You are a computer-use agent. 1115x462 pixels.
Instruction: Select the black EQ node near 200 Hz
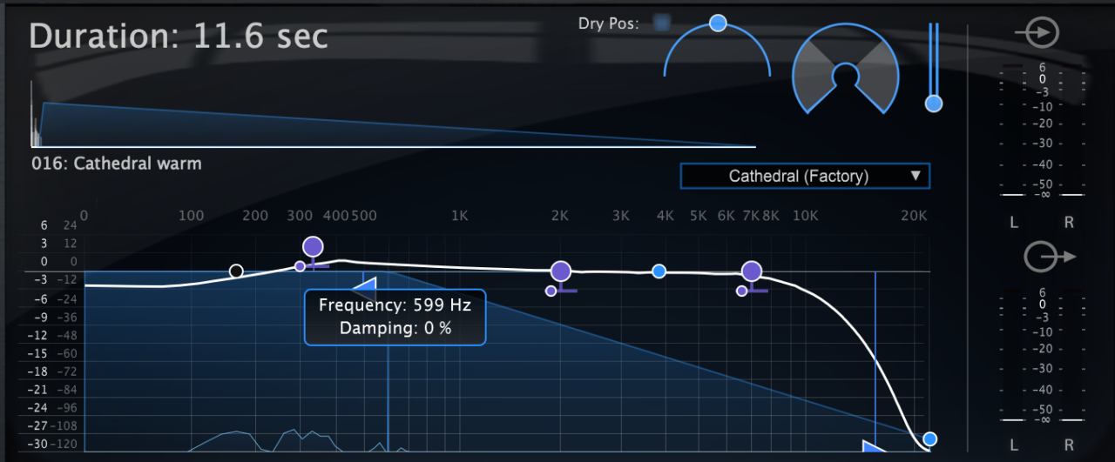tap(236, 271)
